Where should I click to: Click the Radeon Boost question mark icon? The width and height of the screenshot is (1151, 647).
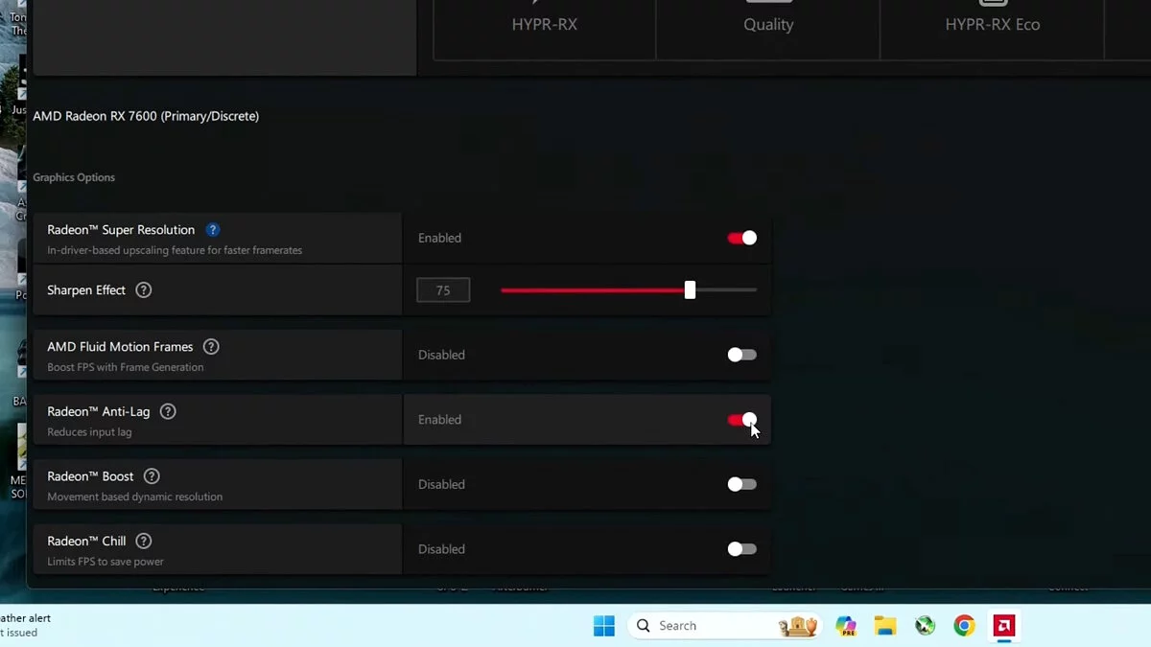point(152,476)
